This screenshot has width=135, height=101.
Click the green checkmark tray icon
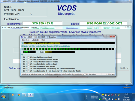(100, 99)
